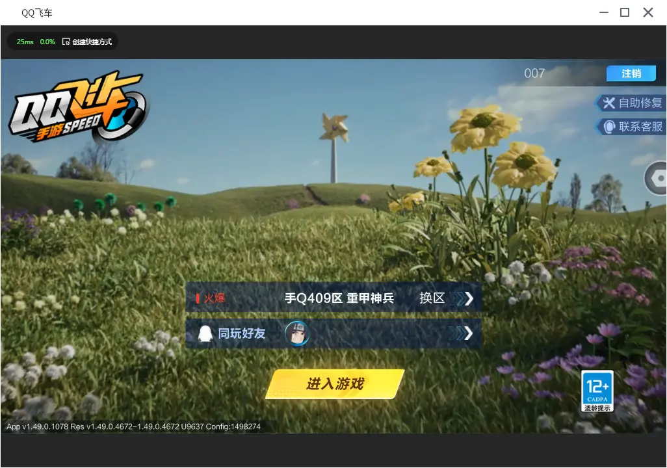Click the QQ penguin icon in friends row

click(205, 333)
